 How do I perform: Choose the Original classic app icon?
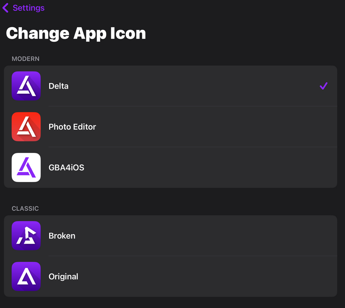point(26,276)
